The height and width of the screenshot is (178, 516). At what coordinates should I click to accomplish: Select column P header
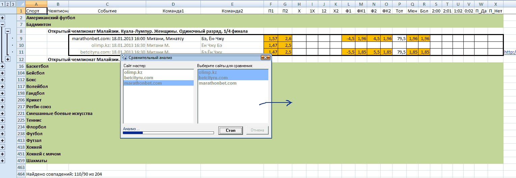click(400, 4)
